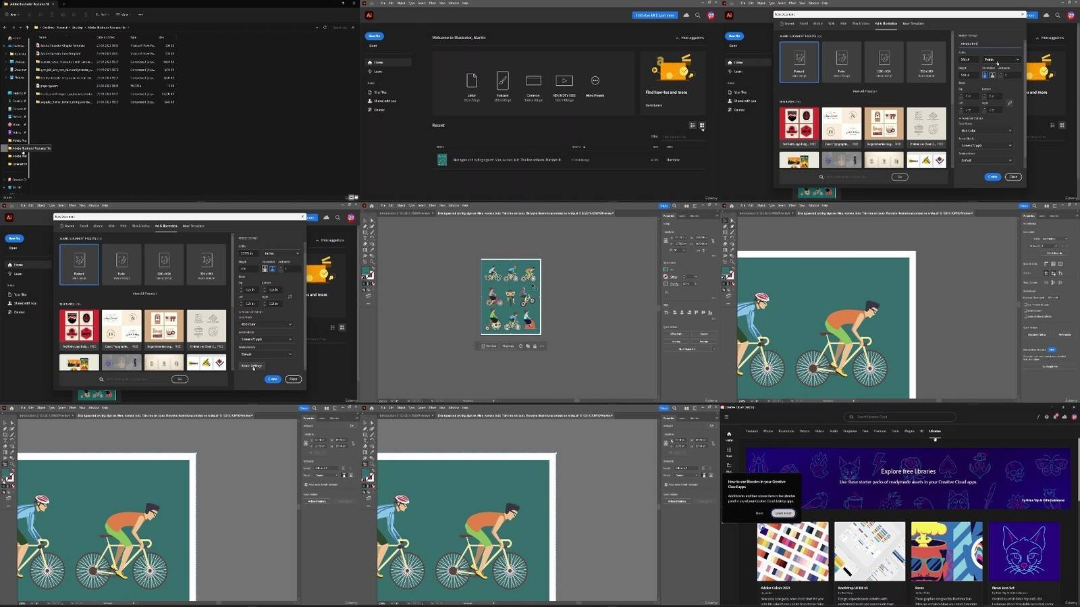Open more options dots in contextual task bar
Viewport: 1080px width, 607px height.
click(x=541, y=346)
